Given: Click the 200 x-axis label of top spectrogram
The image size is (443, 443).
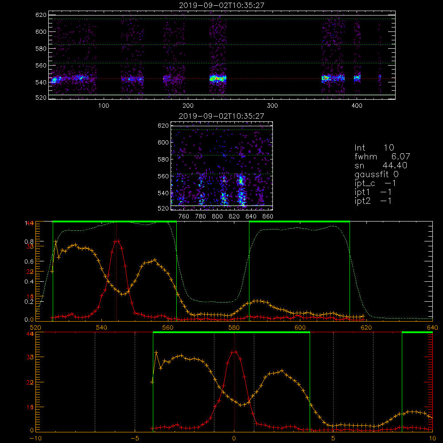Looking at the screenshot, I should click(x=188, y=106).
